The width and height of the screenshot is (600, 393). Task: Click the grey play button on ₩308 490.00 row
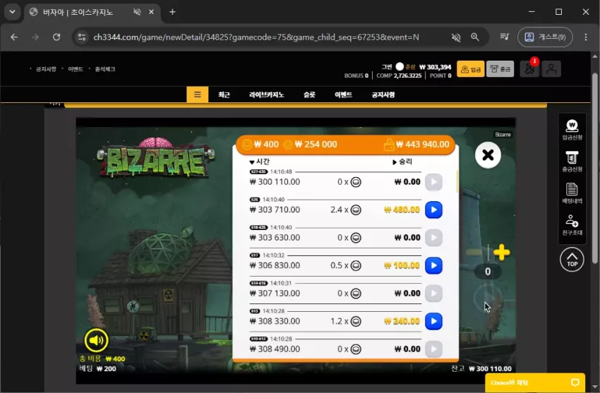click(433, 349)
